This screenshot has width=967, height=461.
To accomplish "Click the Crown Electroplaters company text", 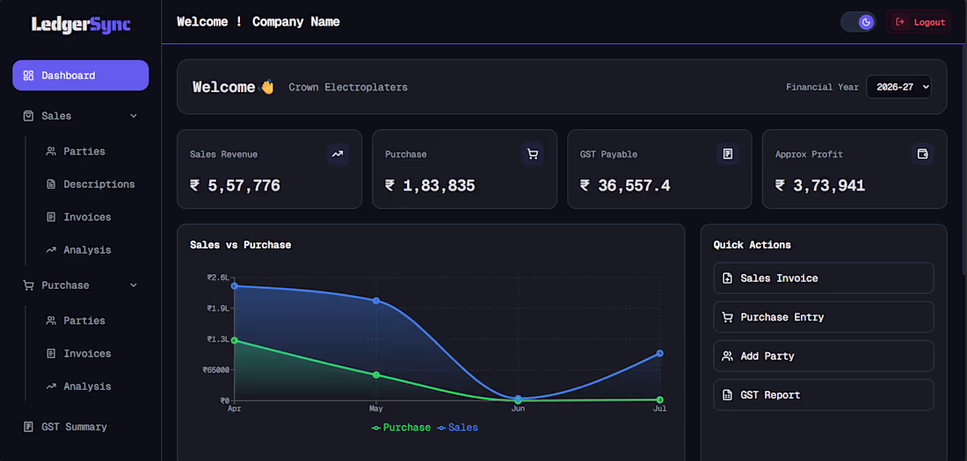I will (x=348, y=88).
